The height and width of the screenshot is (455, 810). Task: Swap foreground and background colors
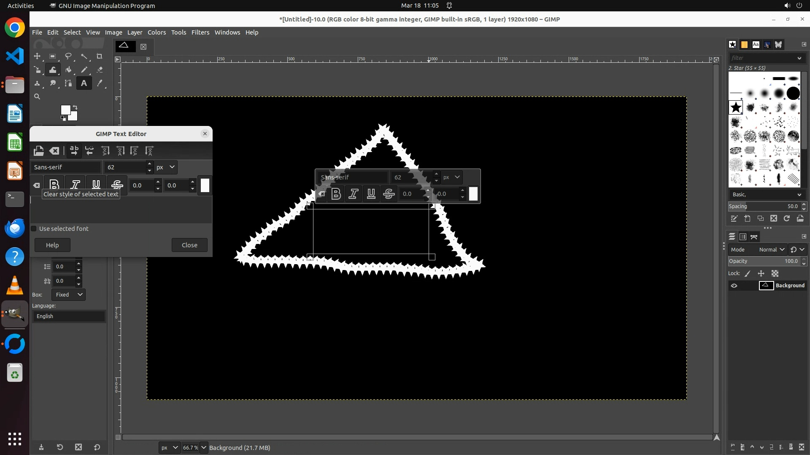[x=75, y=107]
